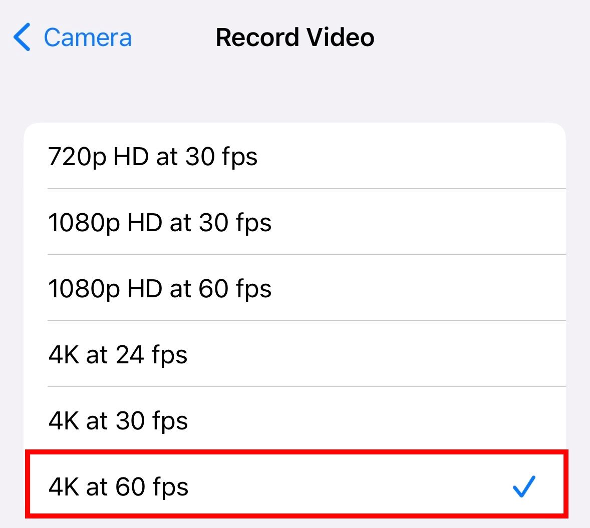Tap "4K" in the 30 fps row
The height and width of the screenshot is (528, 590).
point(64,421)
